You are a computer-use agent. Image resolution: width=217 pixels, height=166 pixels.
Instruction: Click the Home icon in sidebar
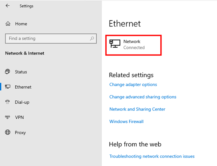(x=8, y=24)
